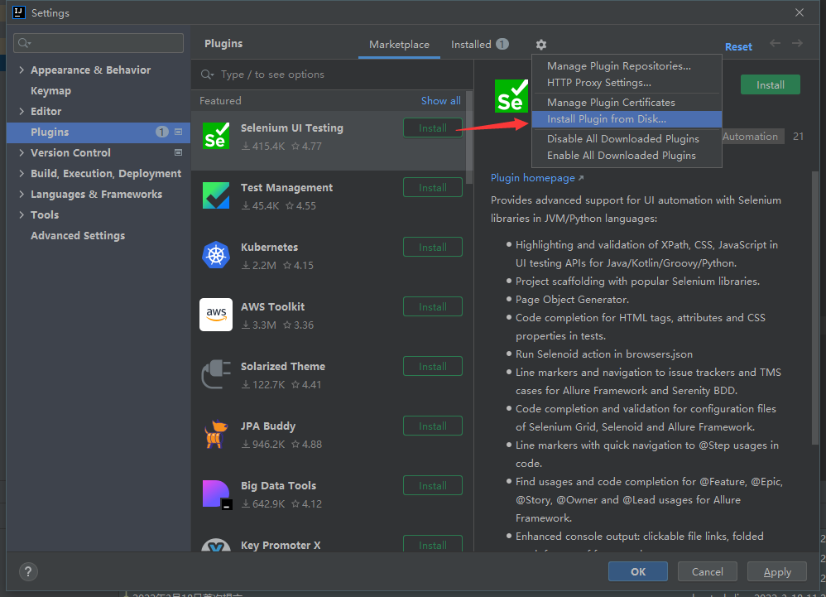
Task: Click the description pane scrollbar
Action: tap(815, 308)
